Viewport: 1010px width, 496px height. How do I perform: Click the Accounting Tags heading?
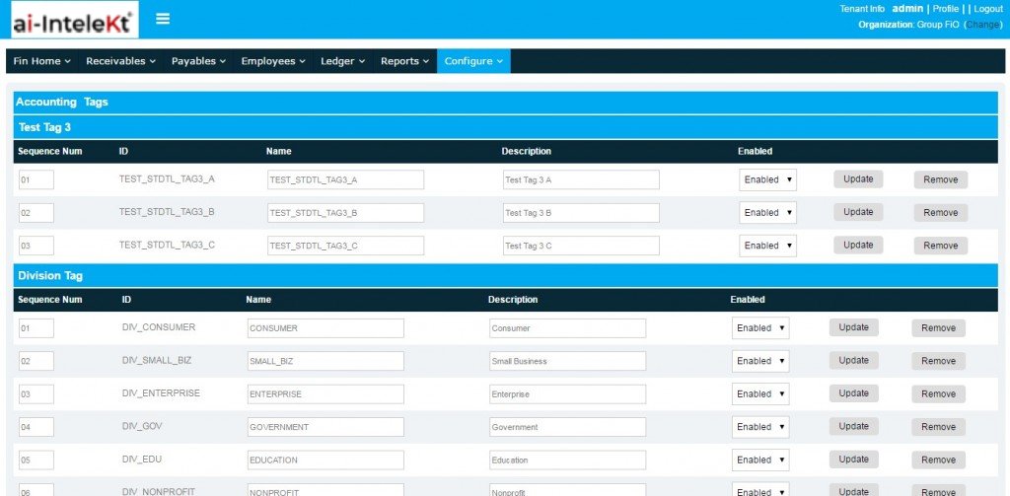[62, 102]
